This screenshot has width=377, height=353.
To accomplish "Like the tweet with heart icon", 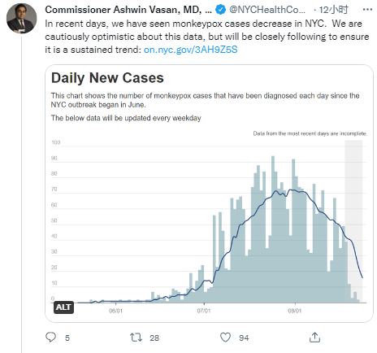I will point(225,338).
